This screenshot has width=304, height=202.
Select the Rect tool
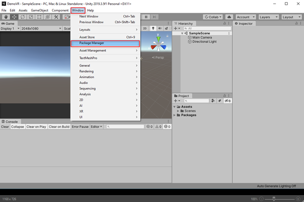[39, 17]
